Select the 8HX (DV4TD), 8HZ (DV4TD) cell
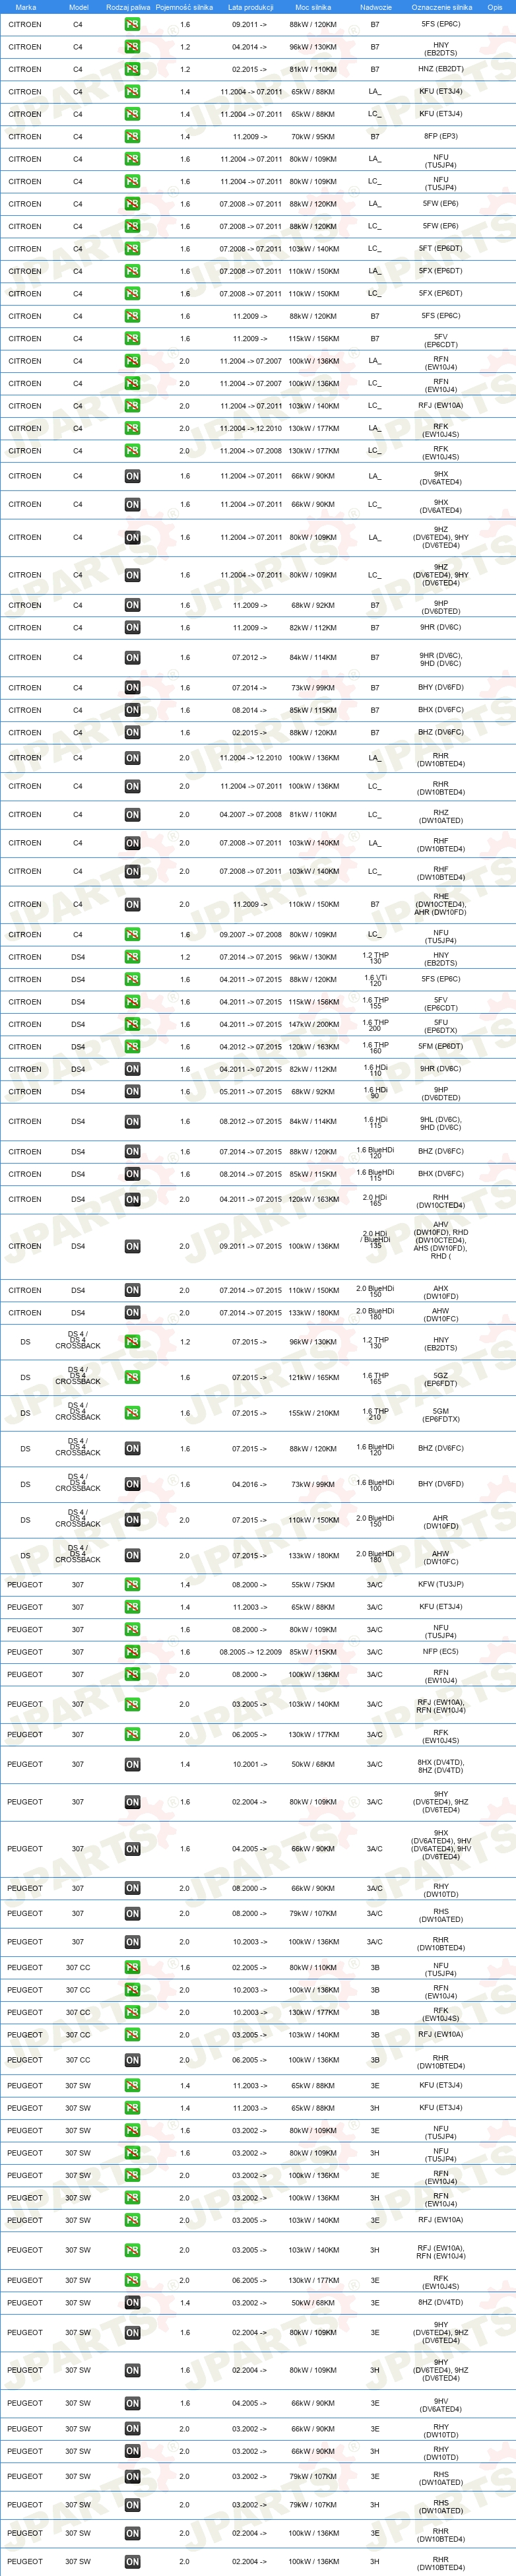Viewport: 516px width, 2576px height. click(441, 1765)
